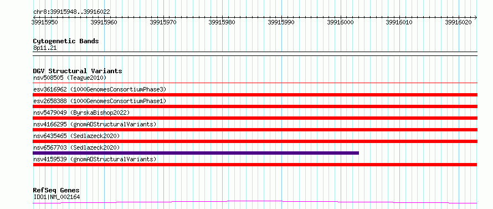Click the red bar for nsv5479049
This screenshot has width=493, height=209.
255,118
